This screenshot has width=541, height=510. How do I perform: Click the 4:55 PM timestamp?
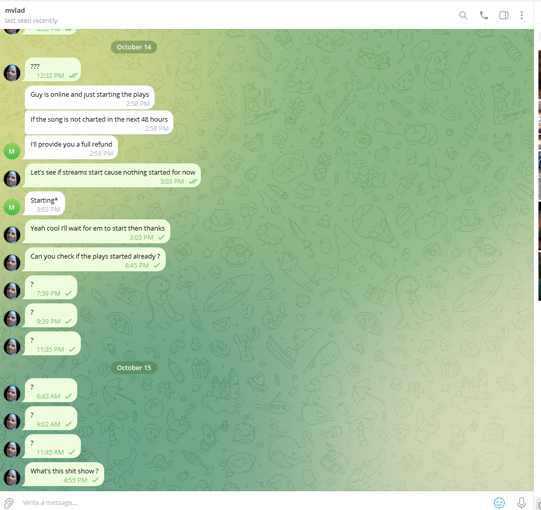(75, 480)
